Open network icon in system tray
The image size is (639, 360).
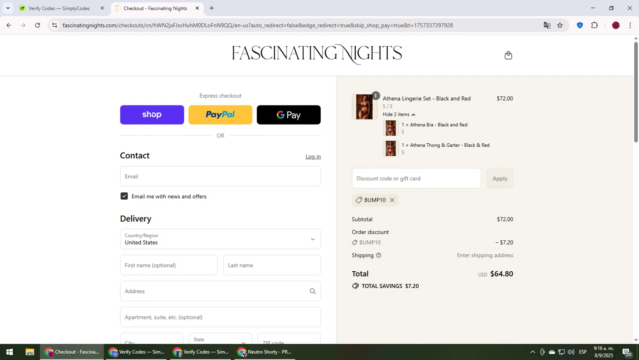[x=561, y=352]
